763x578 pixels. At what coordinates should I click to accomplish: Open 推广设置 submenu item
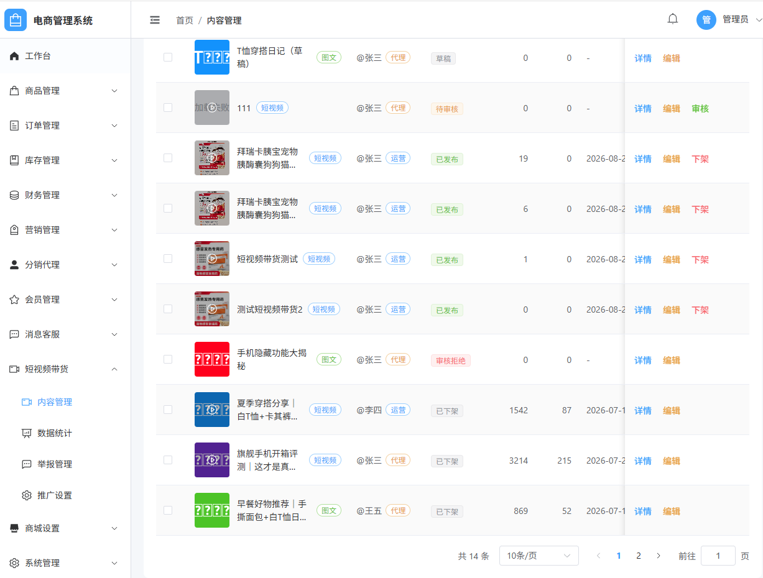pos(65,495)
